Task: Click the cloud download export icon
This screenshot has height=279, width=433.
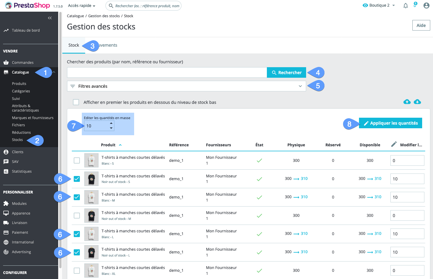Action: click(x=417, y=102)
